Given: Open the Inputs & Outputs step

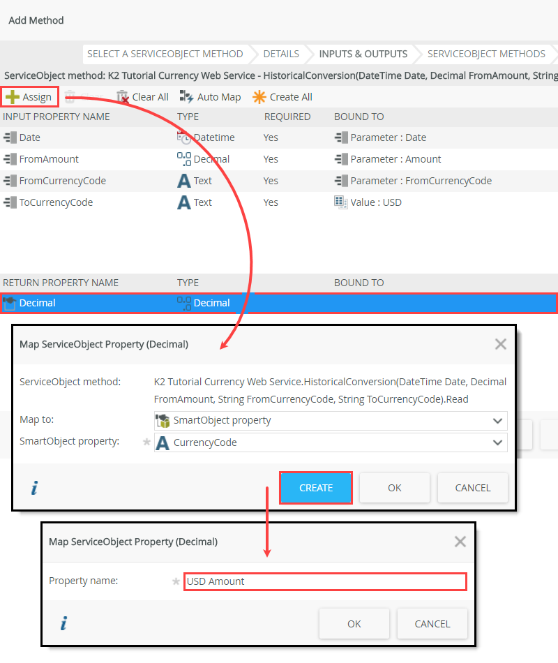Looking at the screenshot, I should click(x=363, y=54).
